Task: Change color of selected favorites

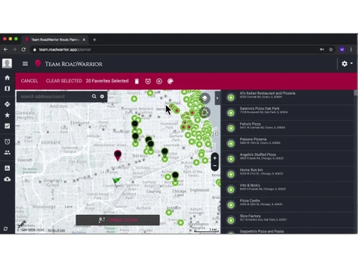Action: pyautogui.click(x=170, y=81)
